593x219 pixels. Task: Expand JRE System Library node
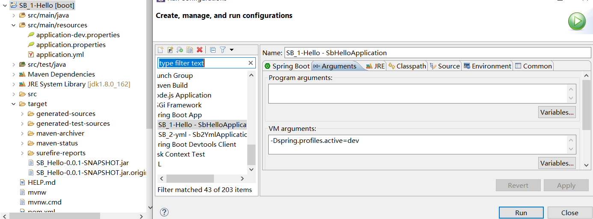[x=14, y=84]
